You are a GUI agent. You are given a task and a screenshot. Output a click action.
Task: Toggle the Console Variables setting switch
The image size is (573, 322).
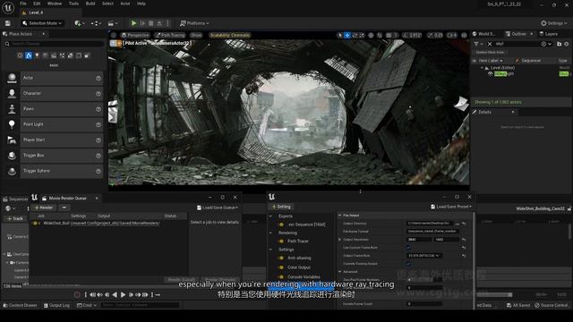click(x=281, y=276)
